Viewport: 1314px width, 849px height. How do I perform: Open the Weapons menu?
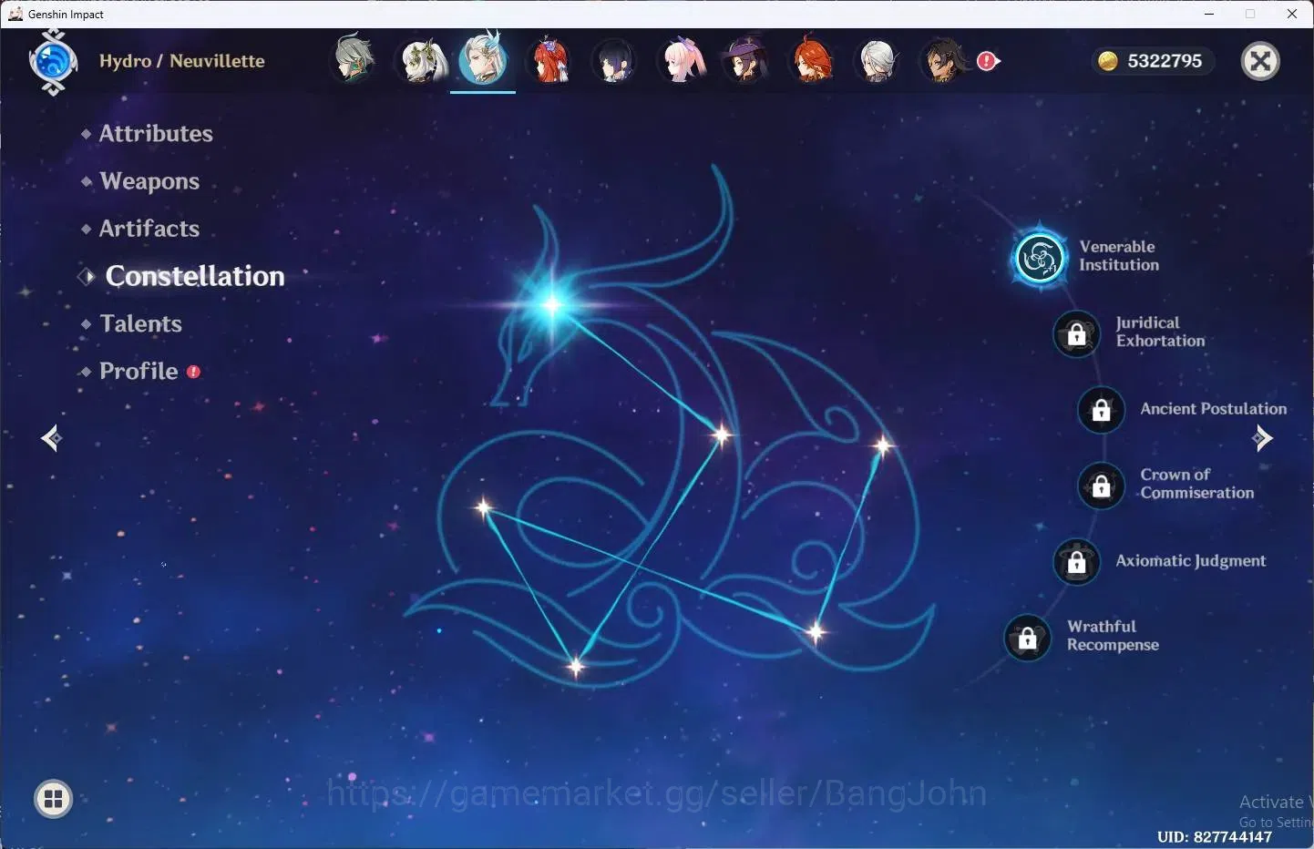click(149, 181)
